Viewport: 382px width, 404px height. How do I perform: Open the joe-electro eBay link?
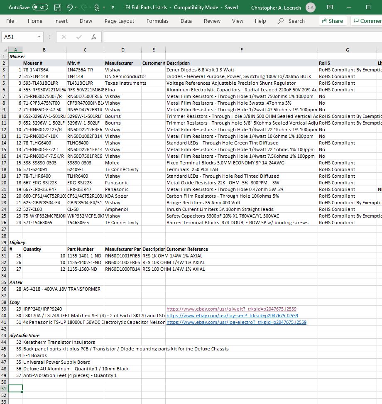point(236,322)
